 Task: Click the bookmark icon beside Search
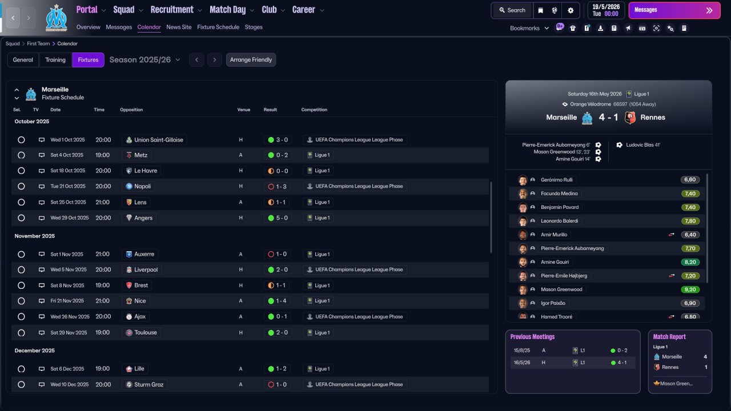pos(540,10)
